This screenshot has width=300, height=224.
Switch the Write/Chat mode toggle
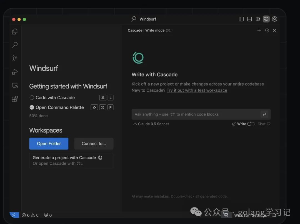click(251, 124)
